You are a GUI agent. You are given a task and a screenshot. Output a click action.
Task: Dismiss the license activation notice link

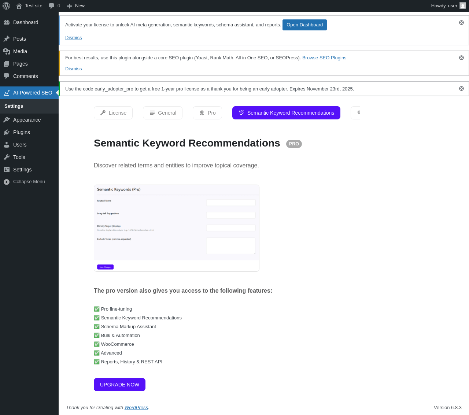(73, 38)
